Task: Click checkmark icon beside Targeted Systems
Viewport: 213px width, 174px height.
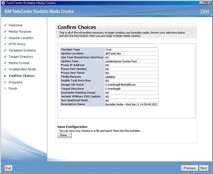Action: click(5, 50)
